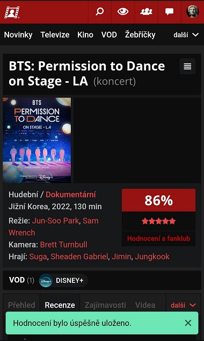204x341 pixels.
Task: Expand the 'další' dropdown in the main navigation
Action: (186, 35)
